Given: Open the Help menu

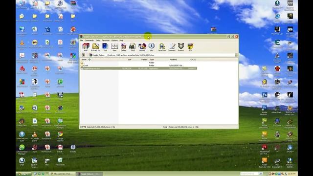Looking at the screenshot, I should (x=121, y=40).
